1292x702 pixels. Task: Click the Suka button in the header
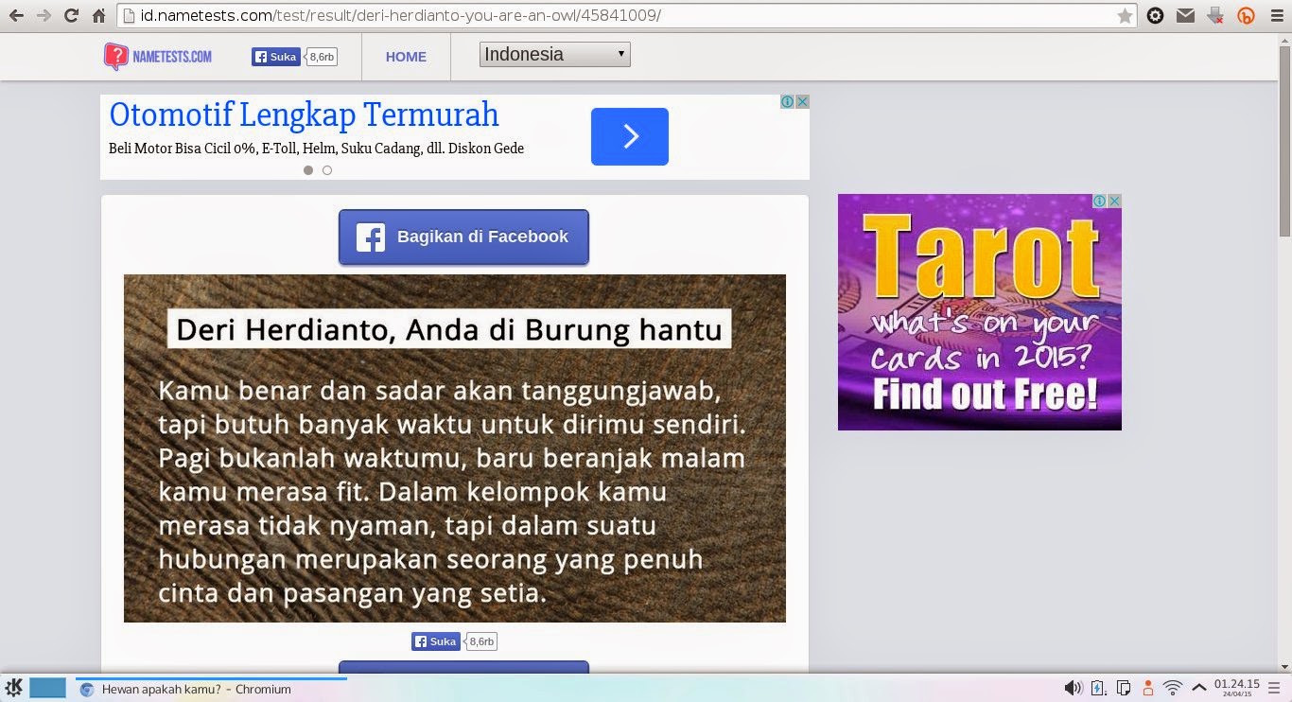[x=276, y=57]
